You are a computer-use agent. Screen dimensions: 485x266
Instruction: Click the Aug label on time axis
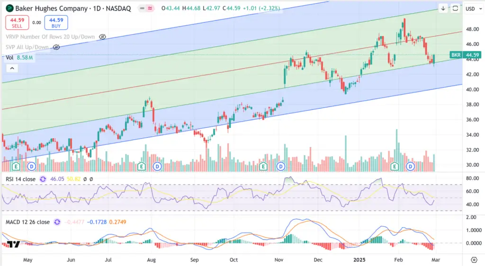point(151,260)
